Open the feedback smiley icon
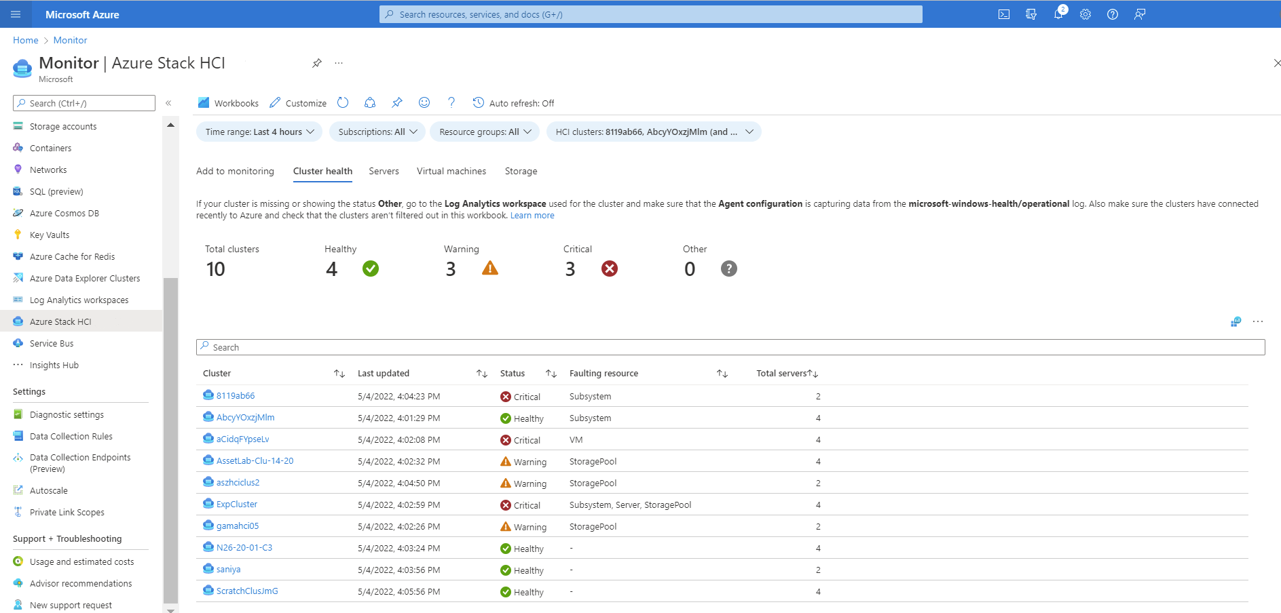1281x613 pixels. [424, 102]
